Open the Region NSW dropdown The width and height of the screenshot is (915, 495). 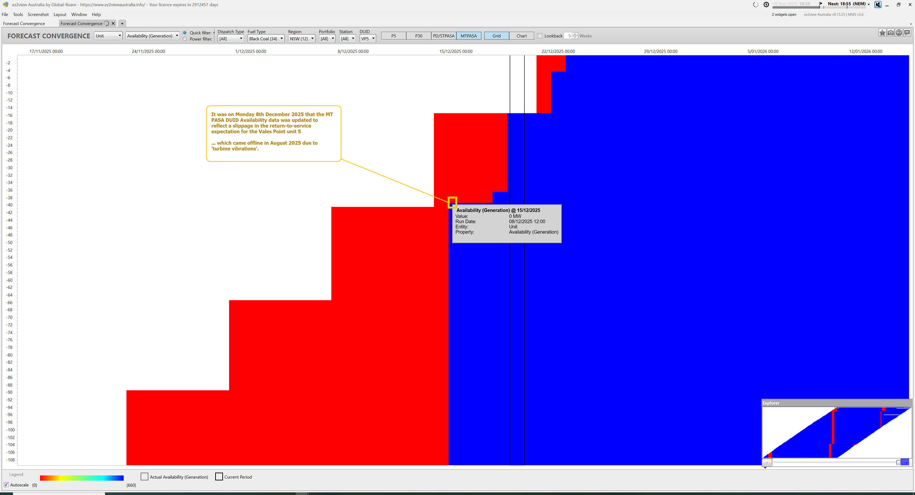coord(302,39)
